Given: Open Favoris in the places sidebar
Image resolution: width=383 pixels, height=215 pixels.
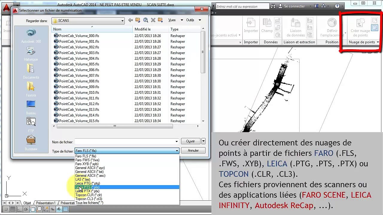Looking at the screenshot, I should point(31,90).
